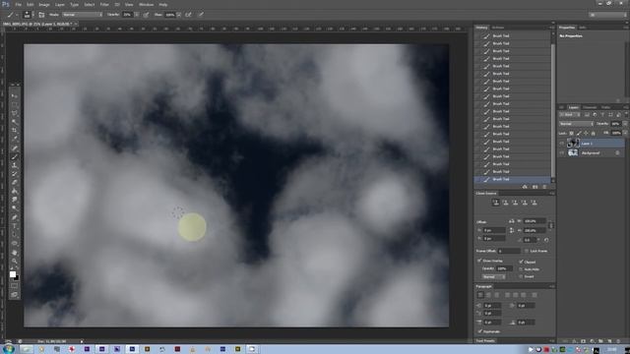The image size is (630, 354).
Task: Enable airbrush-style build-up in options bar
Action: pos(188,15)
